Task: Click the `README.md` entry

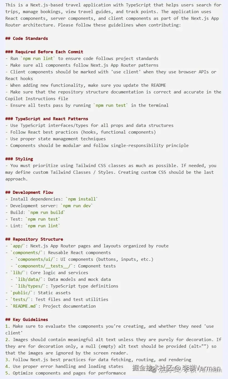Action: pos(25,306)
